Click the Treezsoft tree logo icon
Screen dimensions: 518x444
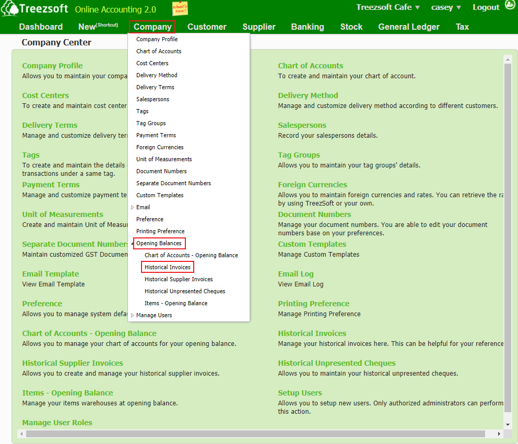point(9,8)
